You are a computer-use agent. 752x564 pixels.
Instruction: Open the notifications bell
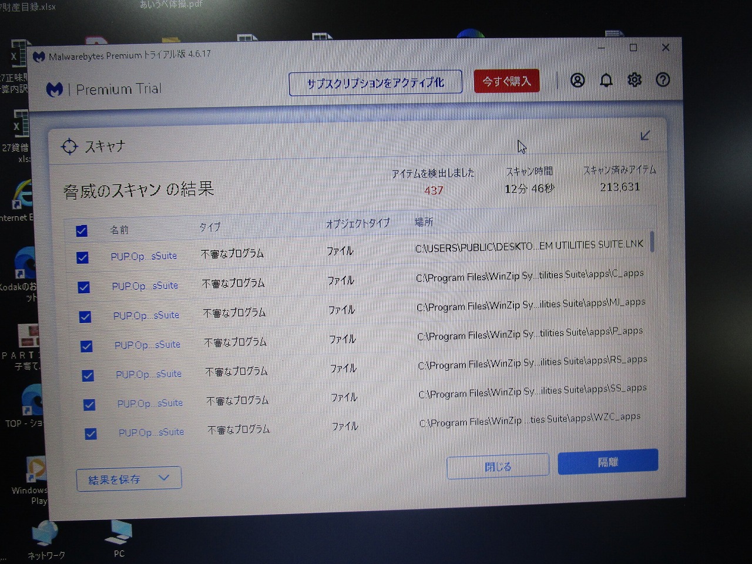click(x=606, y=80)
